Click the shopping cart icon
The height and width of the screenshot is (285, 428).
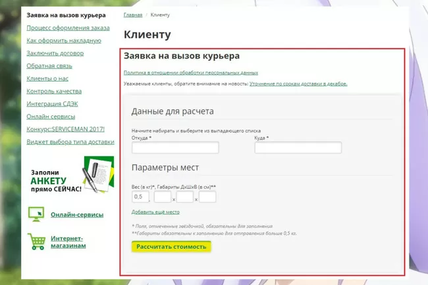(x=36, y=242)
